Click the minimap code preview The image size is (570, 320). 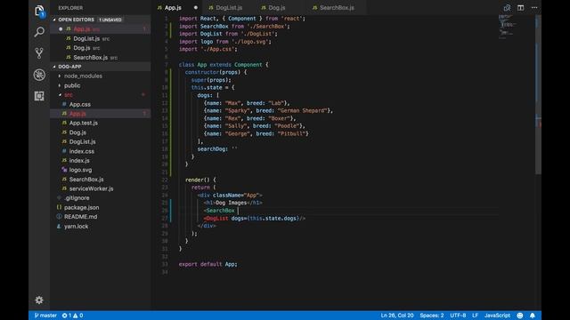point(507,26)
